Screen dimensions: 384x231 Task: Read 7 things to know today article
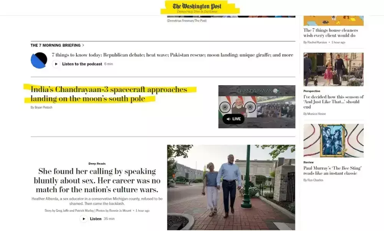pos(172,55)
